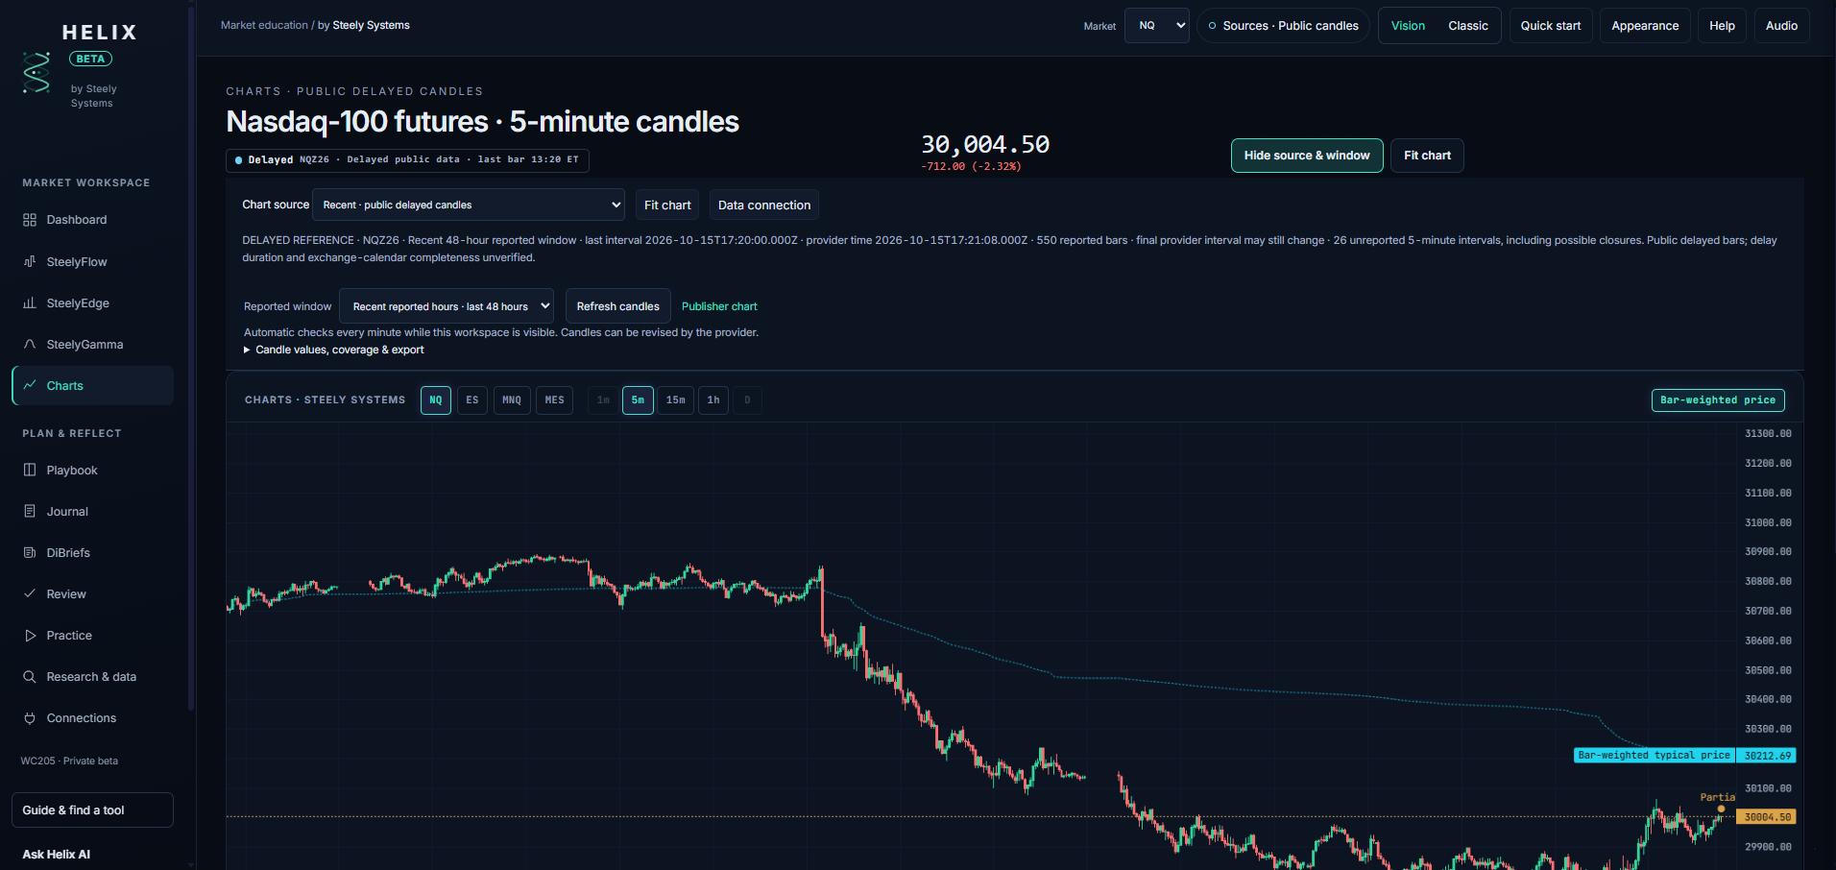
Task: Expand Candle values, coverage & export
Action: tap(333, 350)
